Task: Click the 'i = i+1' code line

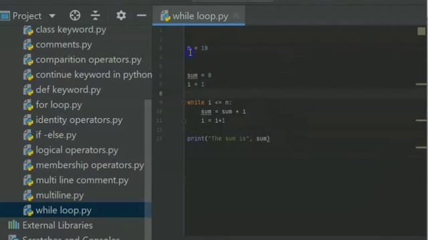Action: 213,121
